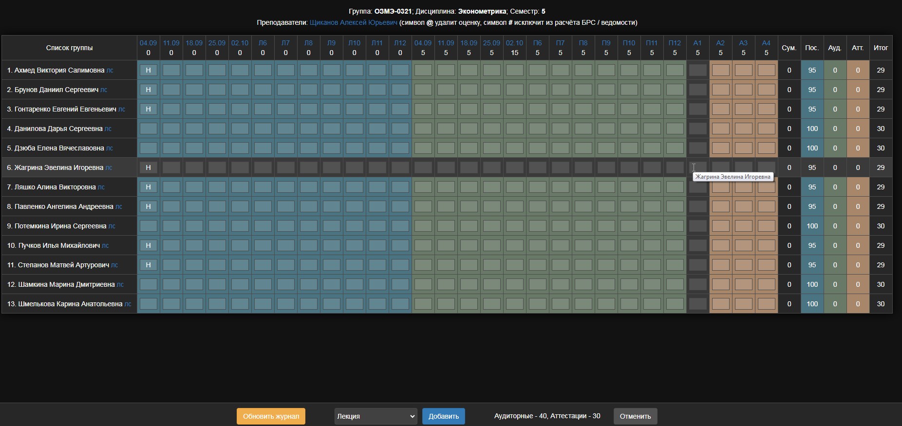Select the П12 practice column header

click(x=675, y=43)
